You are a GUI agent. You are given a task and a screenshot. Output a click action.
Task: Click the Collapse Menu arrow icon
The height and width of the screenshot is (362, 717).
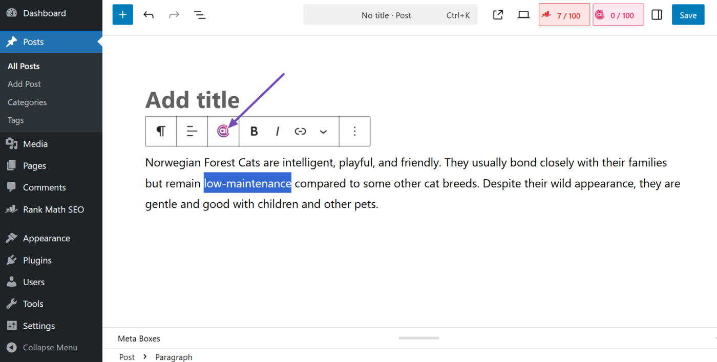click(x=12, y=347)
